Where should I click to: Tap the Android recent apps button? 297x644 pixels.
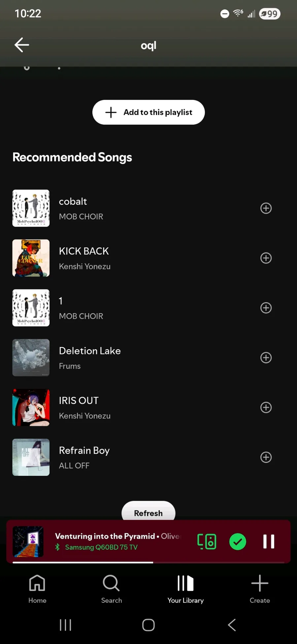click(x=65, y=625)
